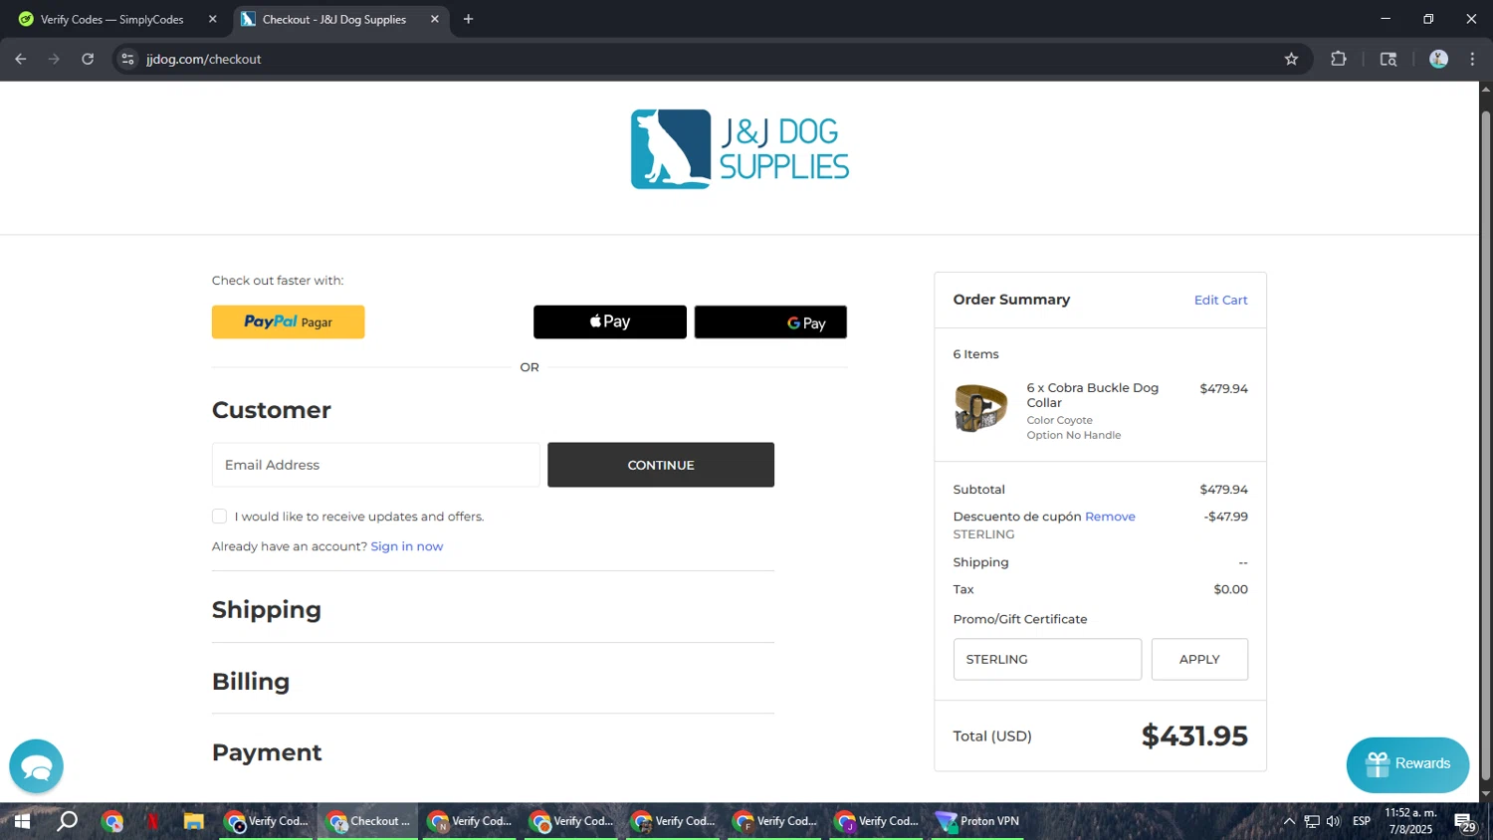1493x840 pixels.
Task: Click the $431.95 total amount
Action: [x=1194, y=735]
